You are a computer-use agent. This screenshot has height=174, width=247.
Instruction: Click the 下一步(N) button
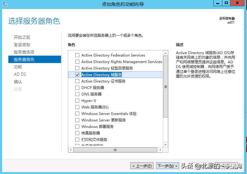click(x=167, y=166)
